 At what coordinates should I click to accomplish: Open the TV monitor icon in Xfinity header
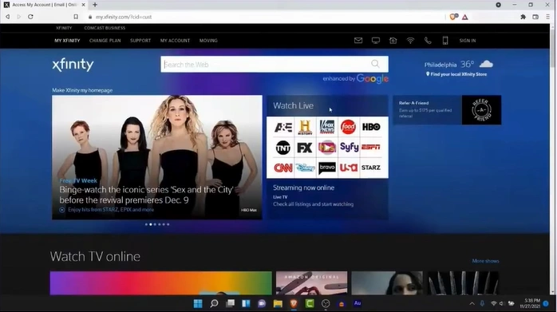click(x=376, y=41)
